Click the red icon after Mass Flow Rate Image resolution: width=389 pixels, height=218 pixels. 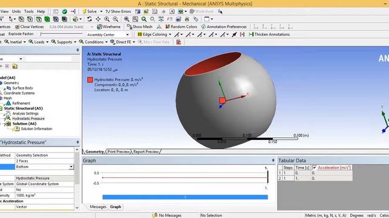179,42
